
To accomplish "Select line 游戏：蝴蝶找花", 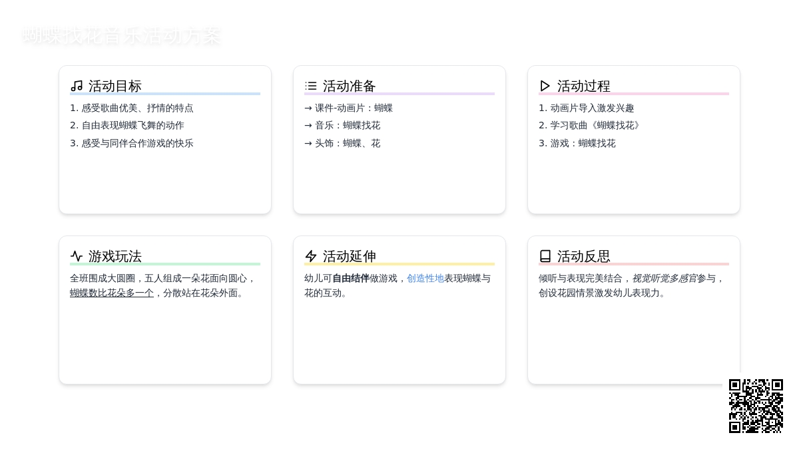I will pyautogui.click(x=577, y=143).
